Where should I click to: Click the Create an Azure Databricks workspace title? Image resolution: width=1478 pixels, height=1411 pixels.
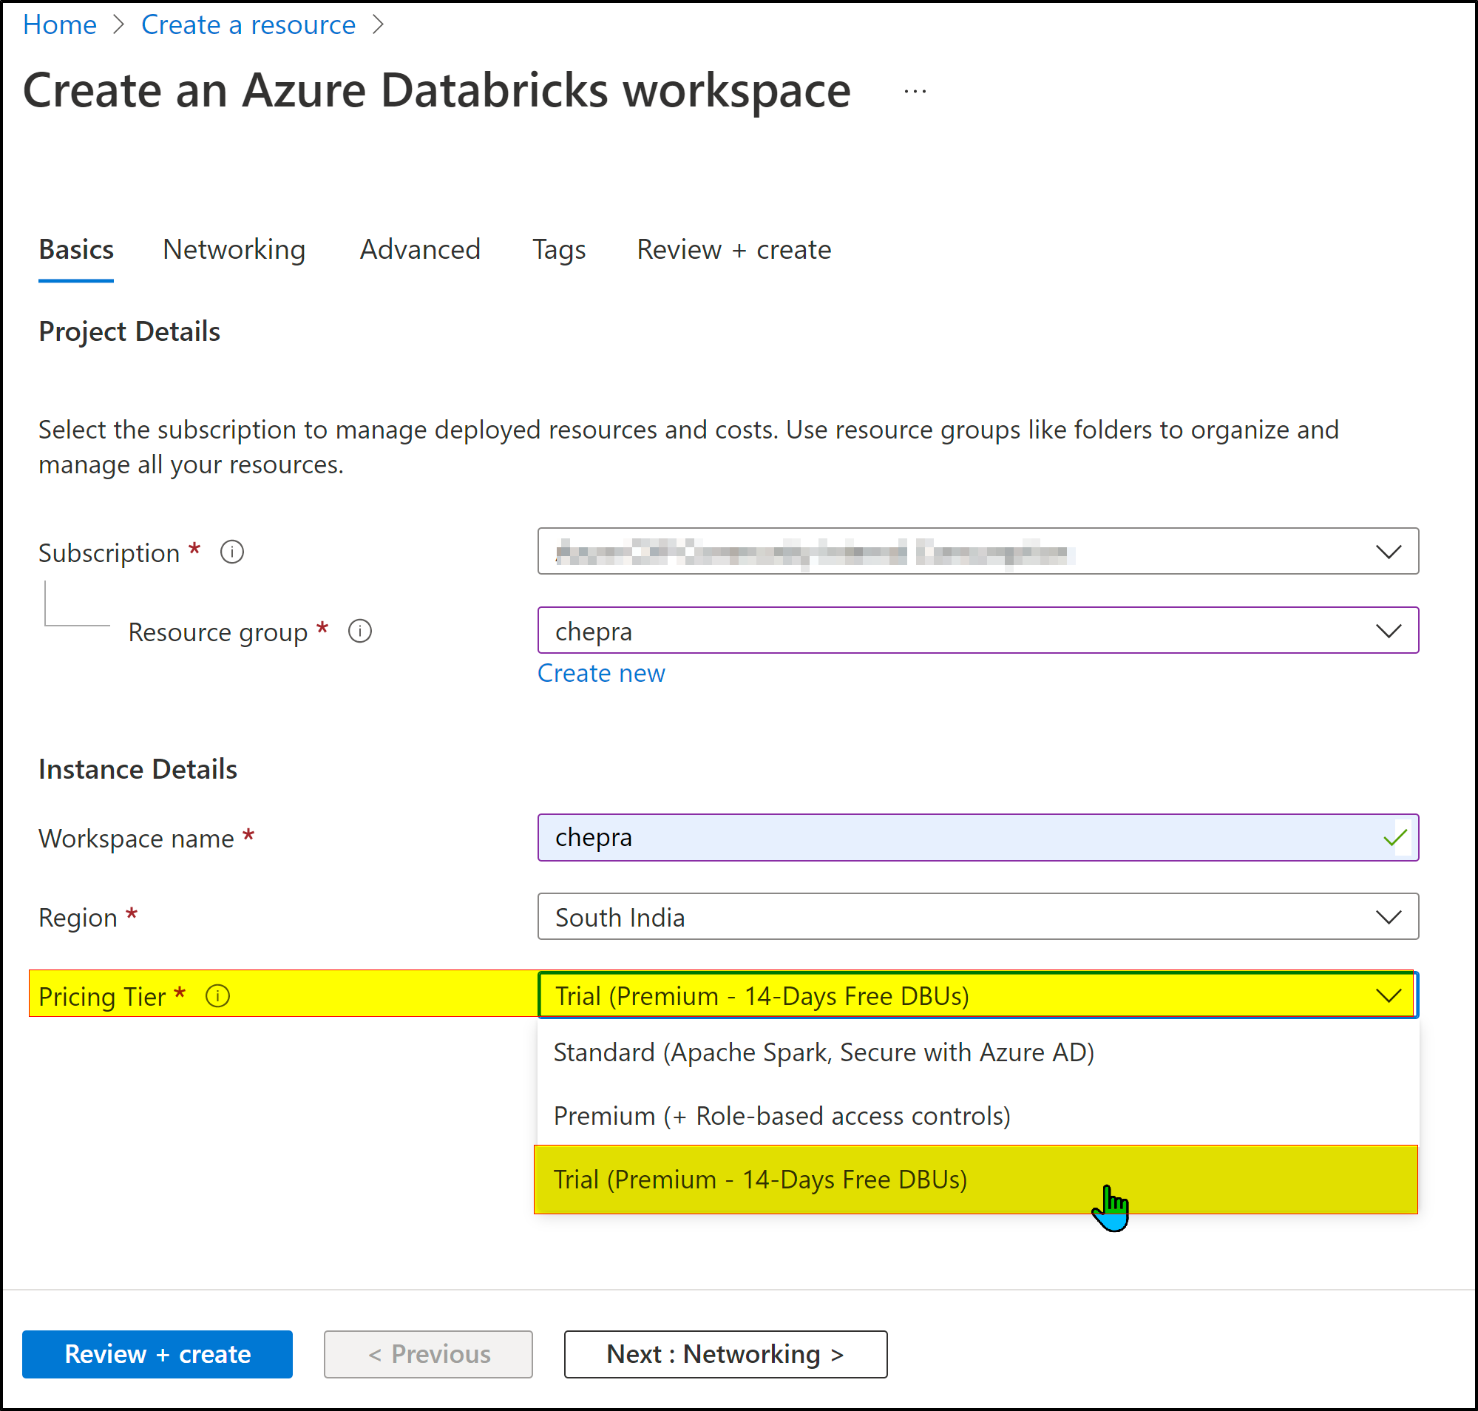coord(437,91)
